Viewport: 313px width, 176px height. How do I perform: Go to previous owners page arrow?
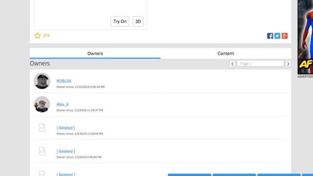[x=232, y=64]
